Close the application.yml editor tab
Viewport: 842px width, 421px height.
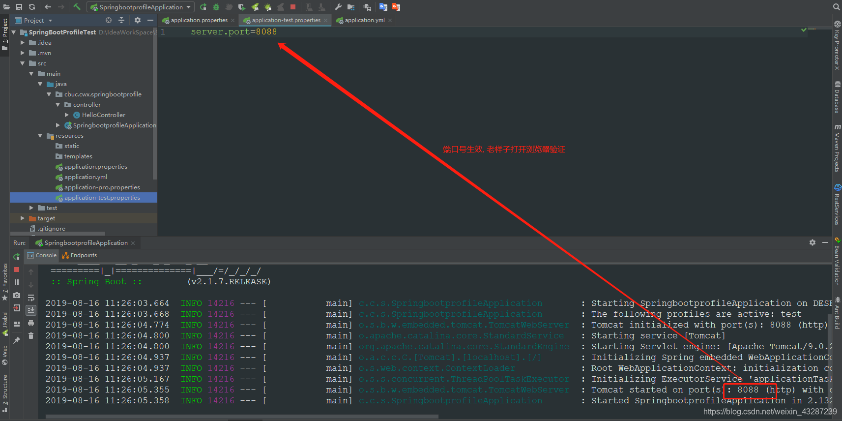[390, 20]
